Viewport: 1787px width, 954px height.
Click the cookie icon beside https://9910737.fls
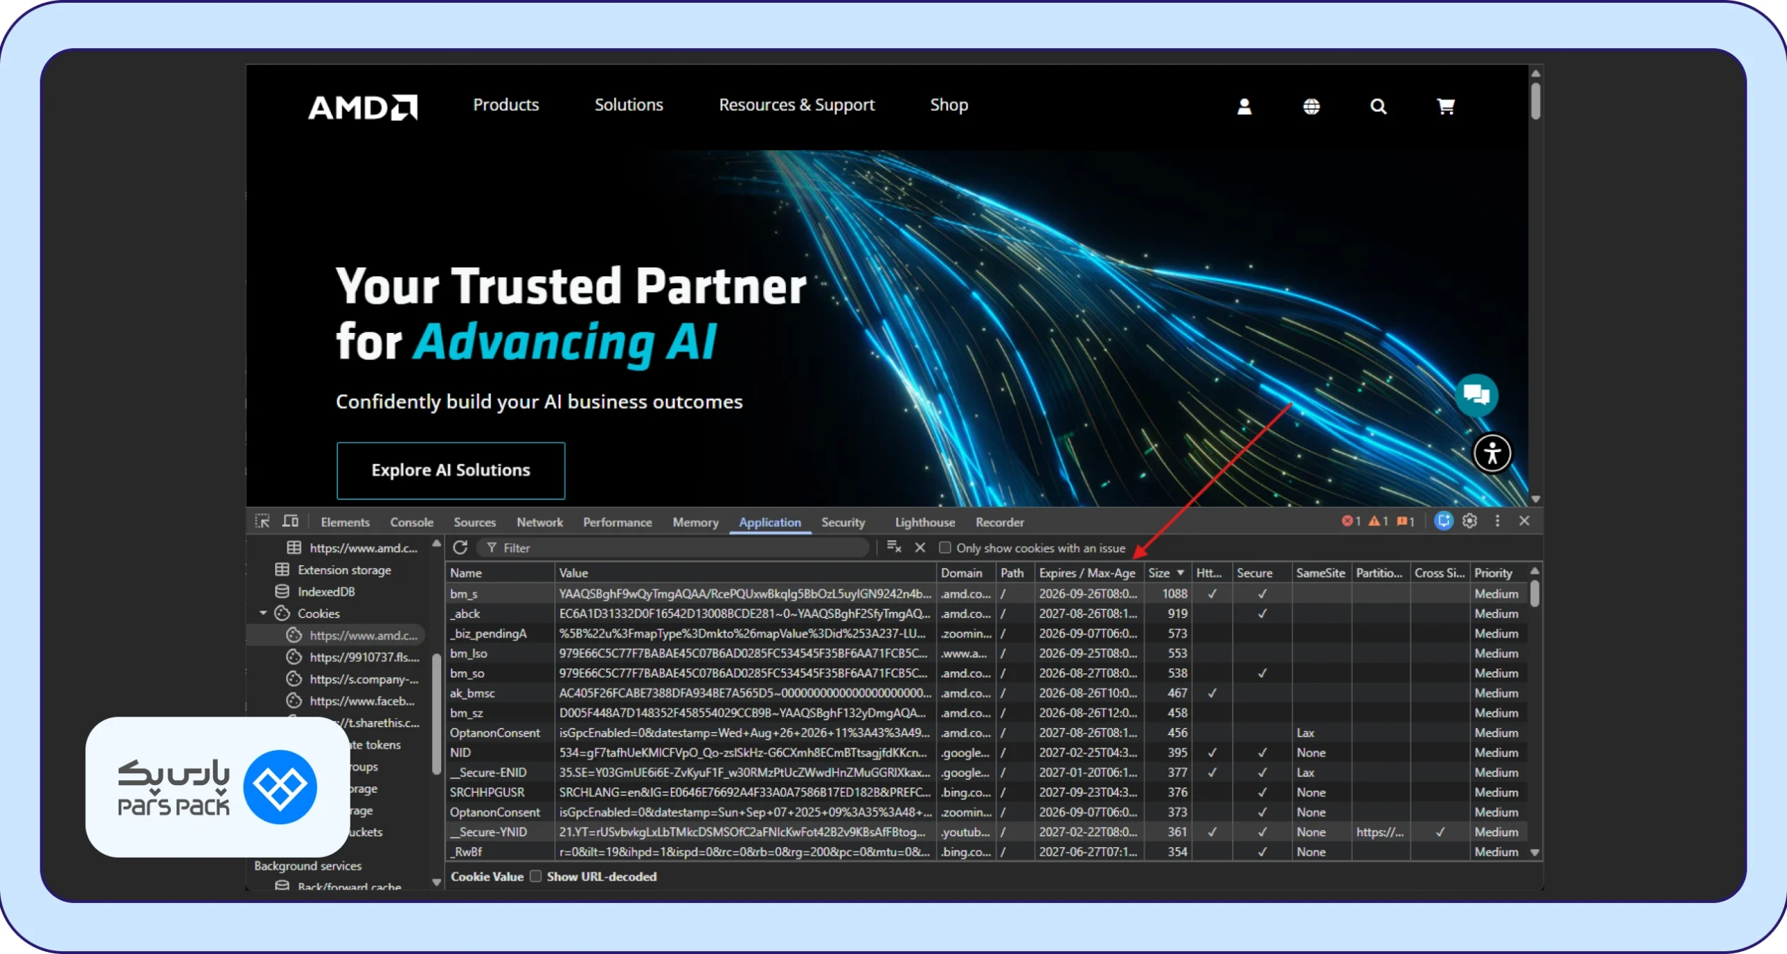point(295,657)
